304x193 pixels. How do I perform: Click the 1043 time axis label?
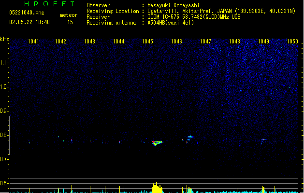coord(89,41)
